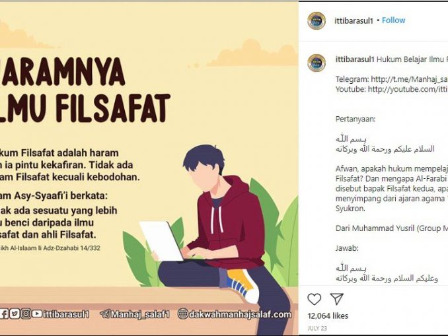Click the Twitter icon on the infographic
This screenshot has width=448, height=336.
click(15, 314)
